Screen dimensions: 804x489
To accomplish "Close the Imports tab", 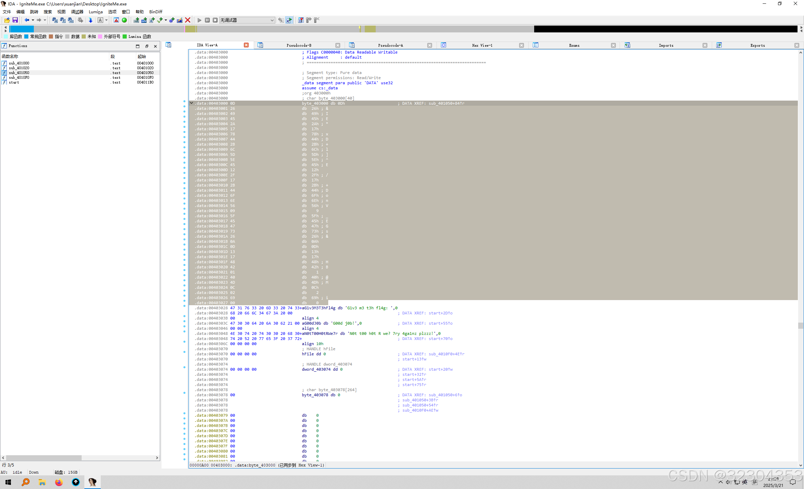I will click(705, 45).
